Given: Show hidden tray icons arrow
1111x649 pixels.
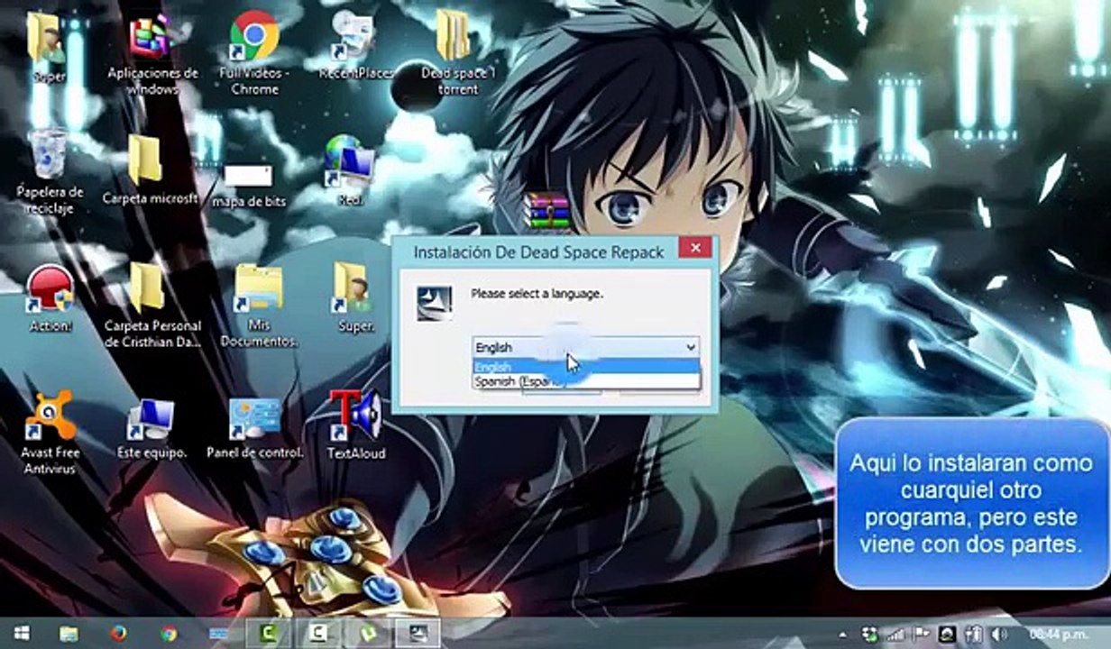Looking at the screenshot, I should click(x=843, y=635).
